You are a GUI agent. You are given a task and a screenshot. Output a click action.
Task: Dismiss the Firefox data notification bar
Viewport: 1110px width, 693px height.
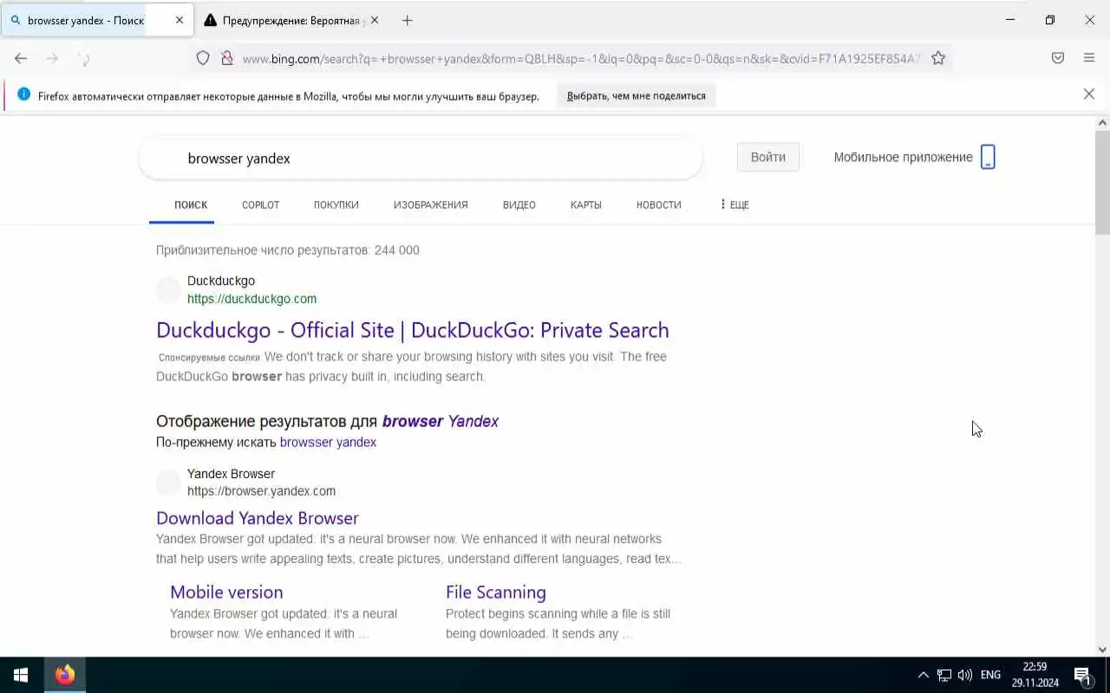(x=1089, y=94)
